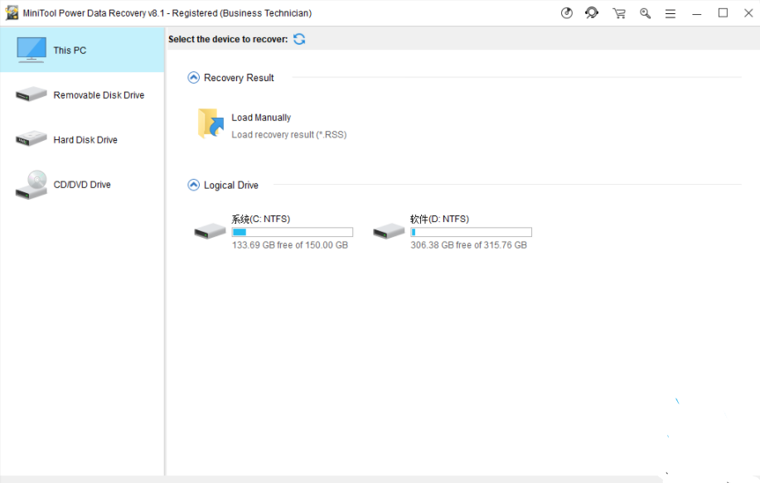Click the D: drive usage bar
This screenshot has width=760, height=483.
pyautogui.click(x=471, y=232)
